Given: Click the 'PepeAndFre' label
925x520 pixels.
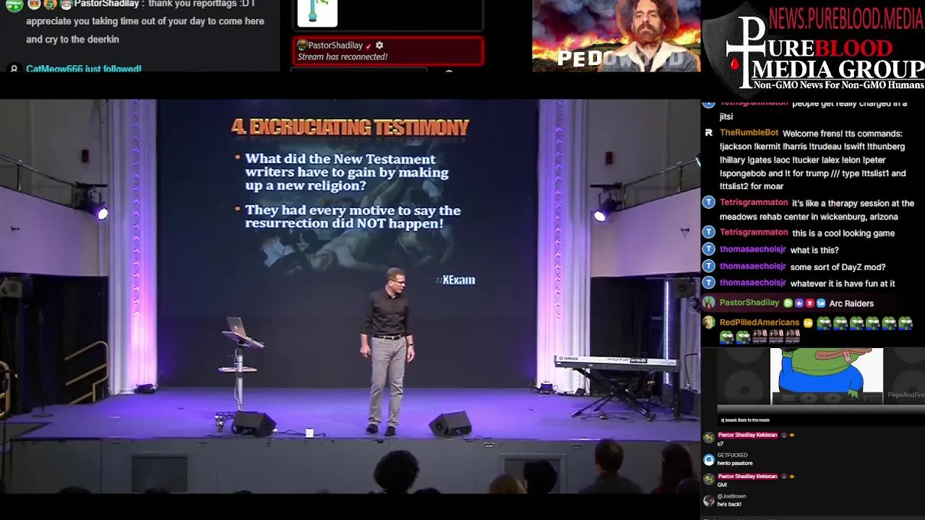Looking at the screenshot, I should (x=905, y=395).
